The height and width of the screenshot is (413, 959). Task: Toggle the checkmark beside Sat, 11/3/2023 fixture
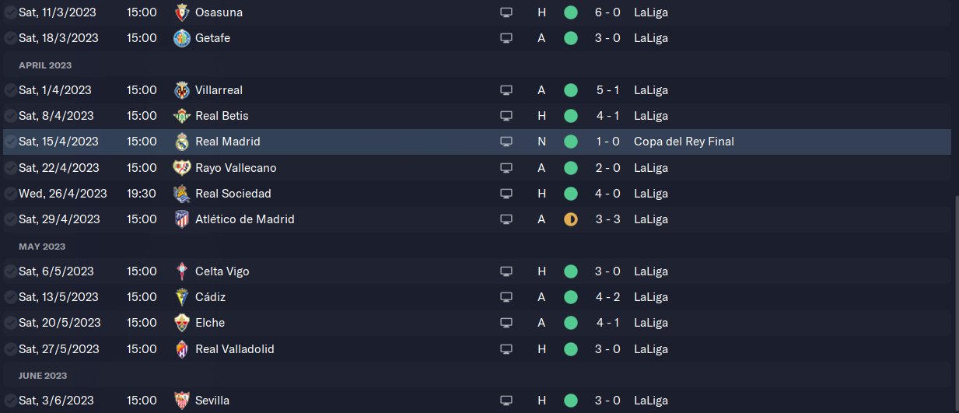pos(10,12)
